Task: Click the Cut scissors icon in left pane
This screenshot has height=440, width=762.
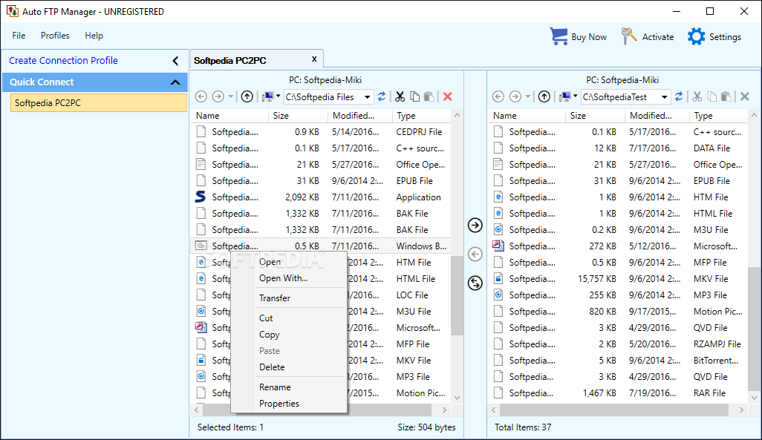Action: (x=400, y=96)
